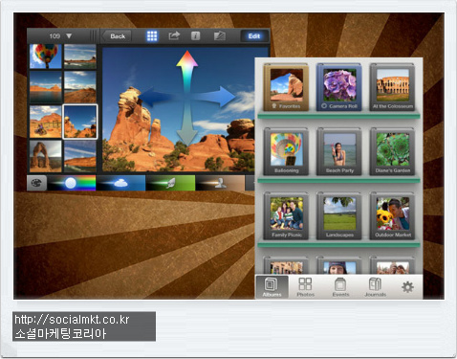Switch to the Albums tab
This screenshot has height=359, width=457.
click(x=272, y=287)
